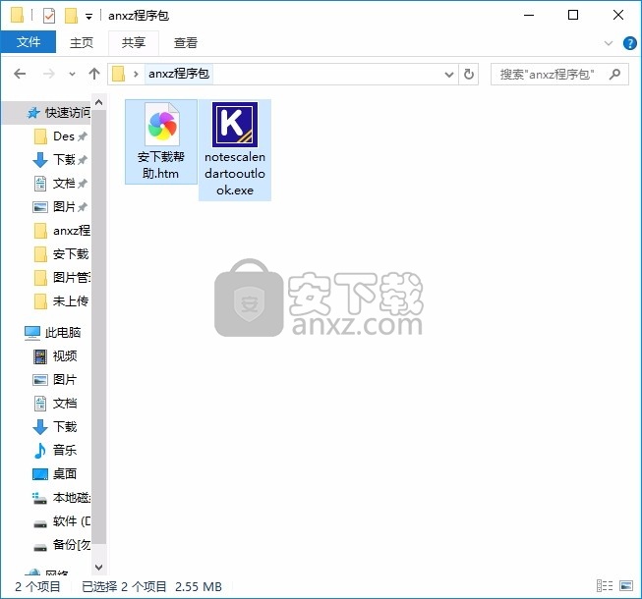642x599 pixels.
Task: Open the quick access toolbar dropdown
Action: (x=88, y=16)
